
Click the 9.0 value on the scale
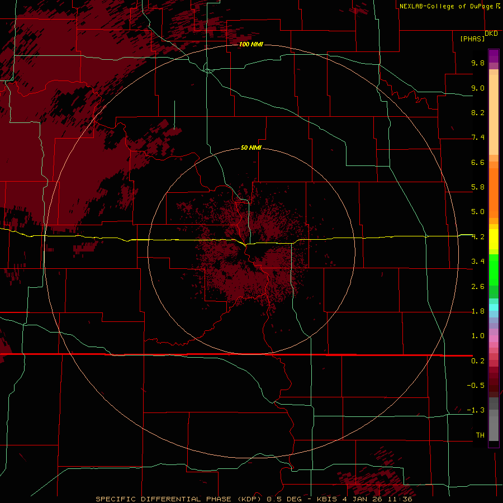[x=478, y=88]
